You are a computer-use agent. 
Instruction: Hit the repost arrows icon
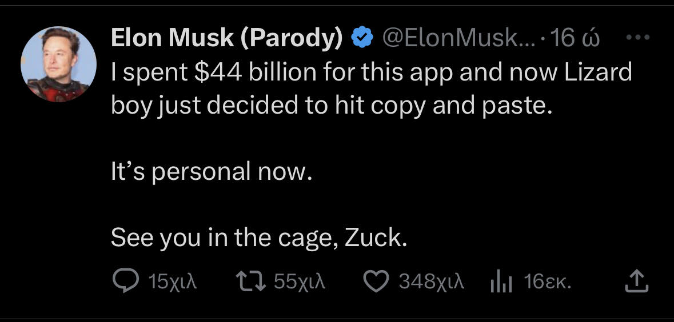[x=251, y=281]
